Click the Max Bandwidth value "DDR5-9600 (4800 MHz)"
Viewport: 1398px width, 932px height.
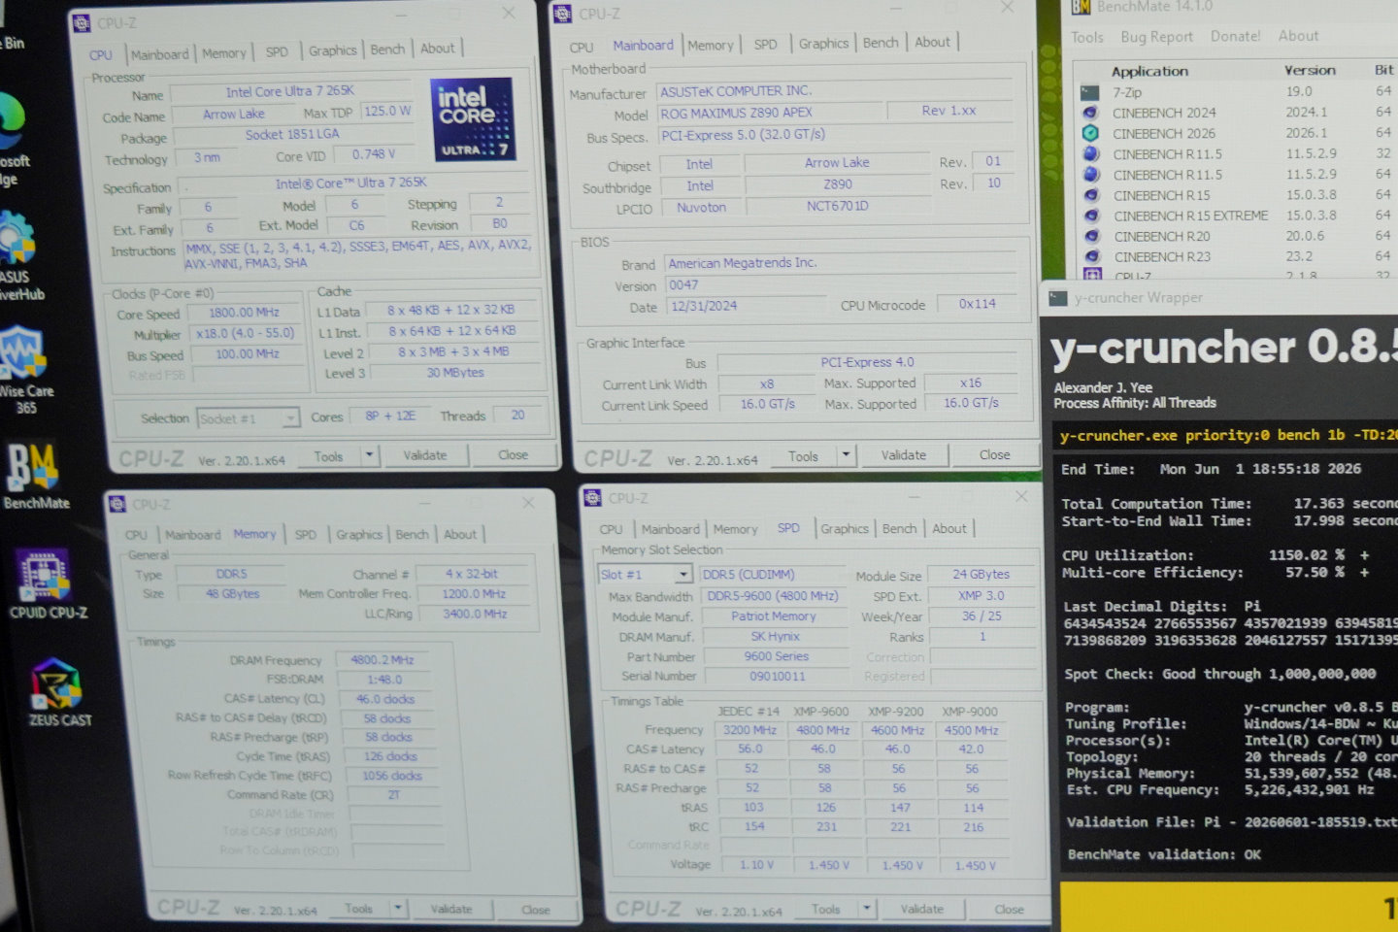(x=772, y=596)
